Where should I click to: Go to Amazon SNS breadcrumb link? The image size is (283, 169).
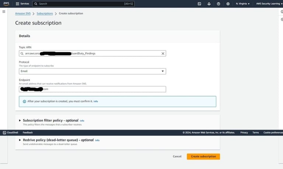pos(23,13)
